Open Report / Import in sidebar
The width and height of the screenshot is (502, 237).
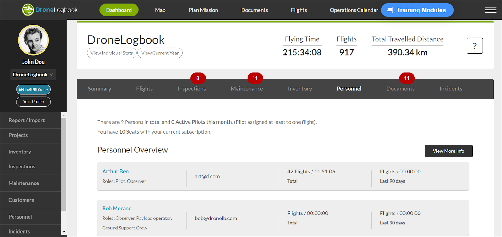pyautogui.click(x=30, y=120)
